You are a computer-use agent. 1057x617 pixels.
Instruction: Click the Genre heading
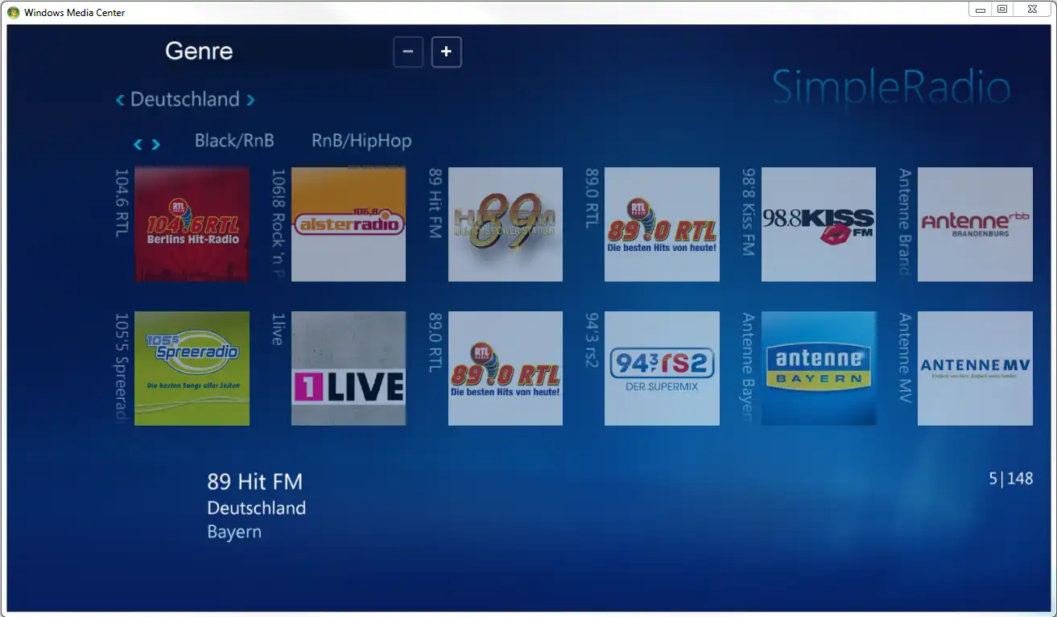coord(199,51)
